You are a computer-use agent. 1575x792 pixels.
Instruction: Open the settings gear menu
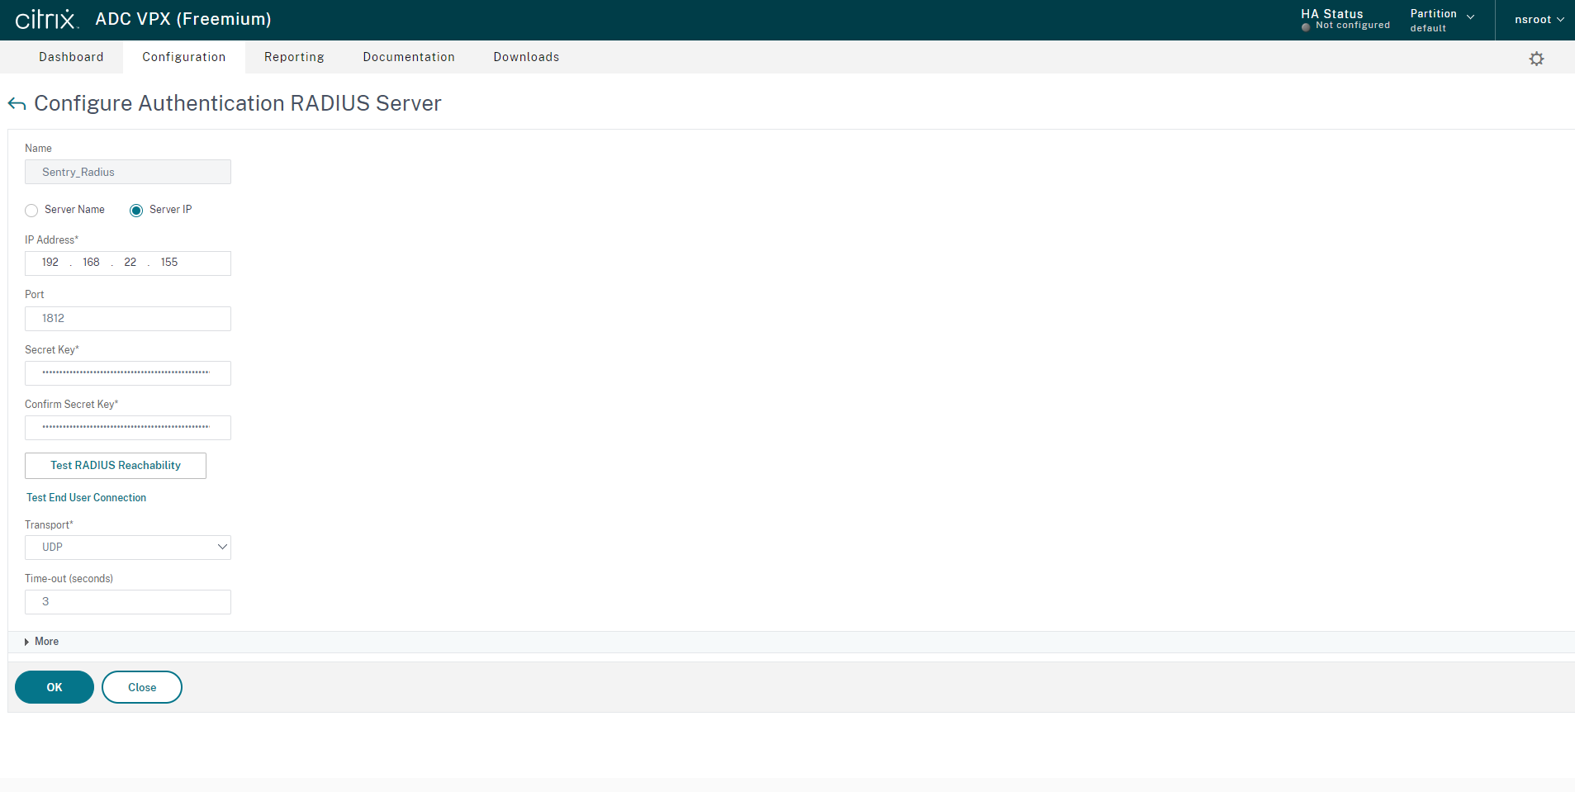[x=1536, y=58]
